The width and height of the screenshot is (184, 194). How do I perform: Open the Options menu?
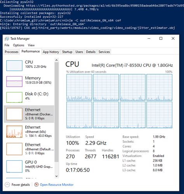pyautogui.click(x=19, y=45)
